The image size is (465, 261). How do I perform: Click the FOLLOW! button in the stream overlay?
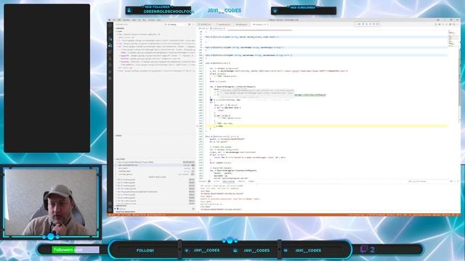coord(145,250)
